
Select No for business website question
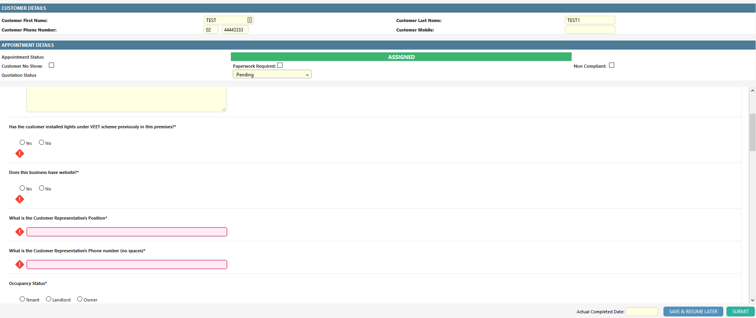click(41, 188)
